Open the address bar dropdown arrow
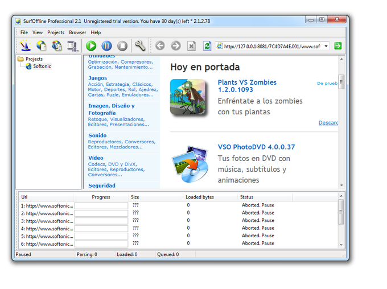The image size is (387, 289). [326, 46]
